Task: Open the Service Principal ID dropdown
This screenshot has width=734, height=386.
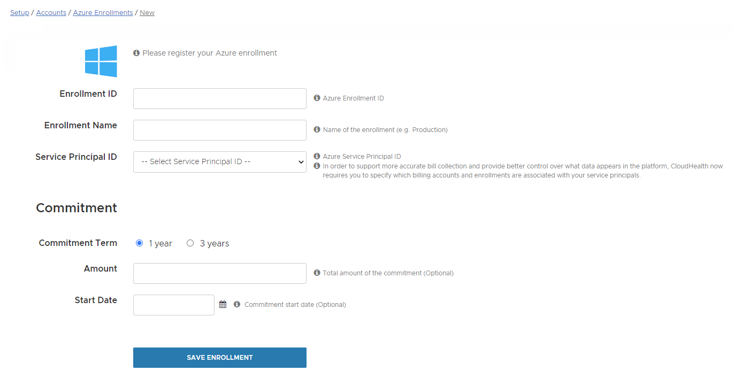Action: click(219, 162)
